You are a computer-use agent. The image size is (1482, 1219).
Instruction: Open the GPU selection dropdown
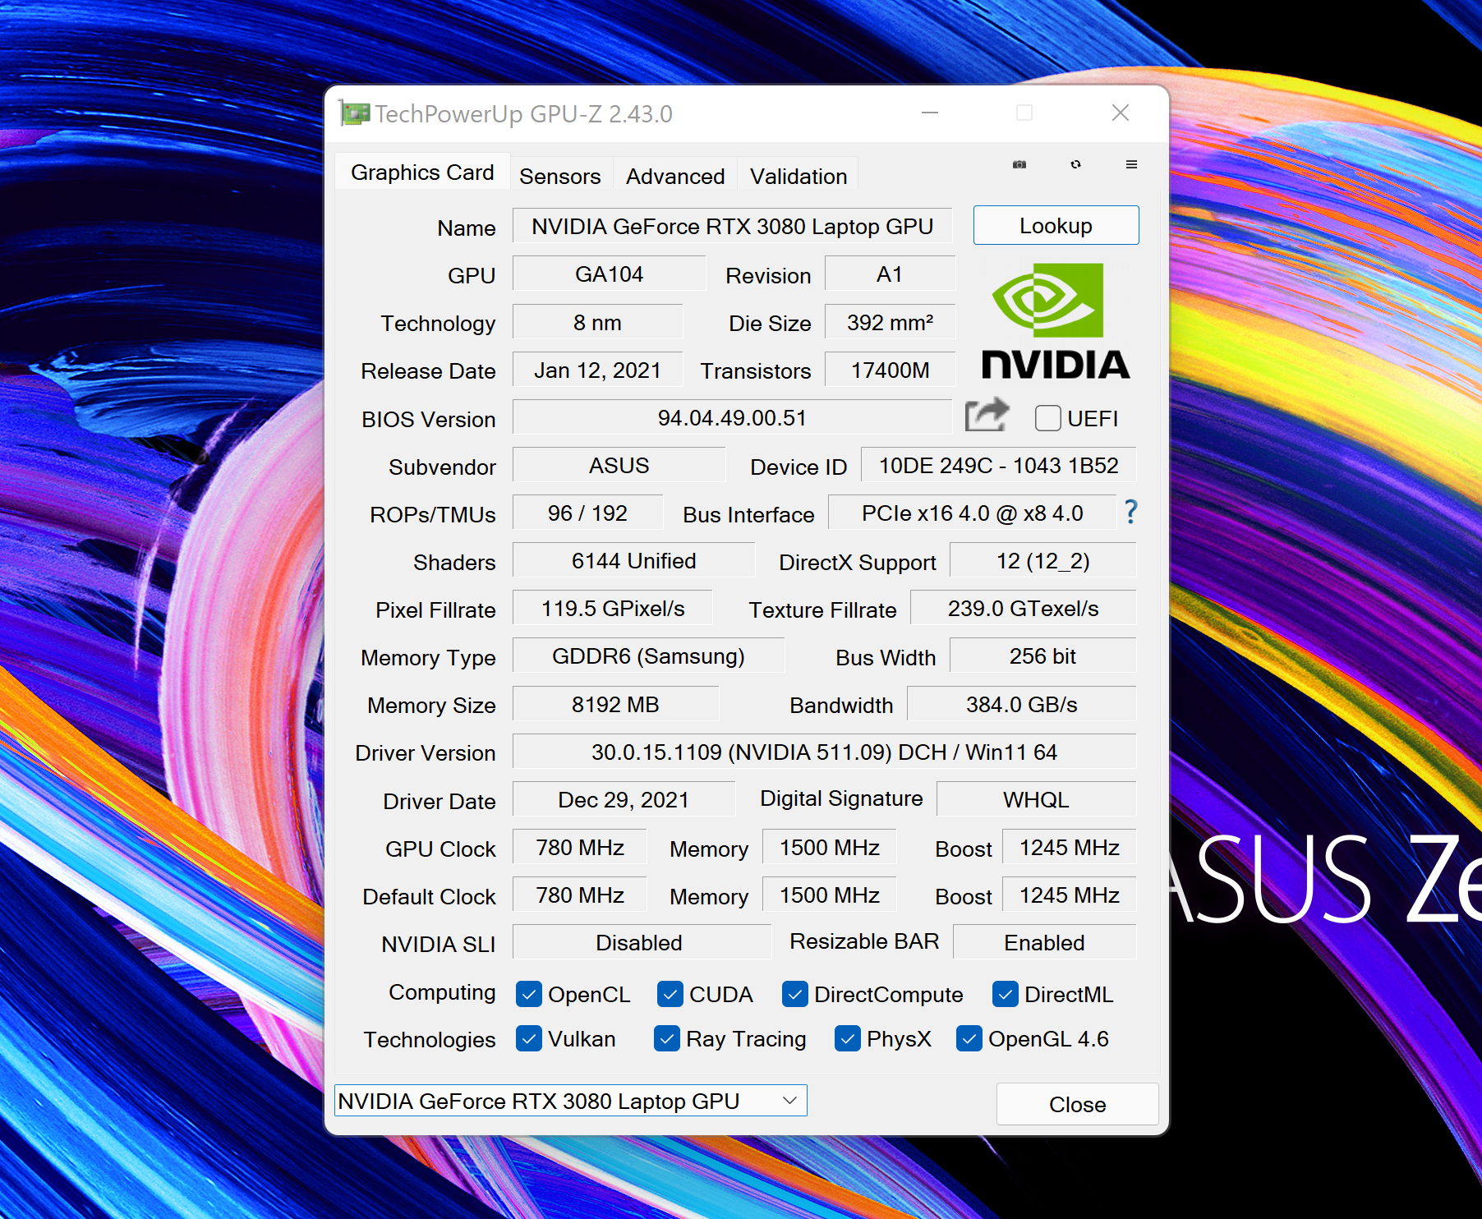tap(571, 1101)
